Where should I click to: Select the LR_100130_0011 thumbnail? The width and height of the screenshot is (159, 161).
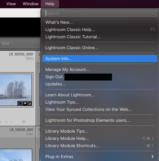point(16,155)
